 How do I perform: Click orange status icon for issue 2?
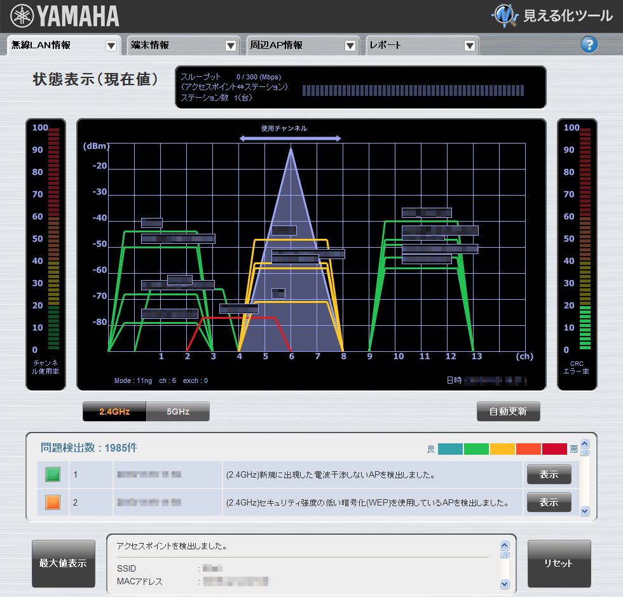(53, 502)
